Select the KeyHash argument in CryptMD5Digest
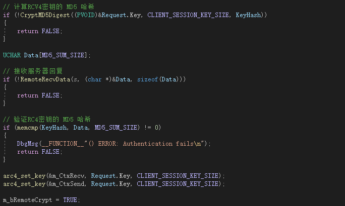Viewport: 345px width, 206px height. coord(248,15)
